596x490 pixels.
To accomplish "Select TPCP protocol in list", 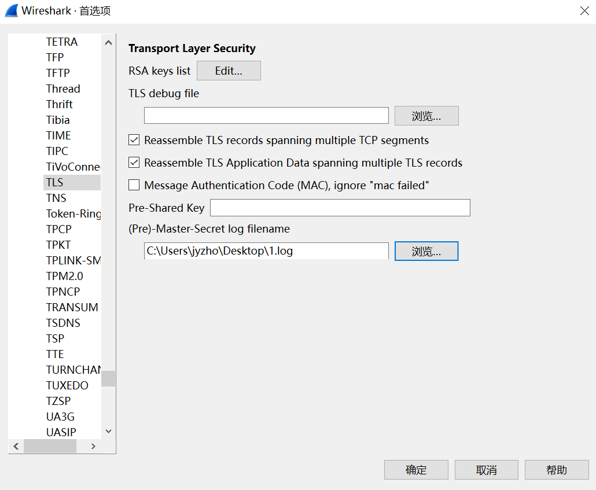I will point(59,229).
